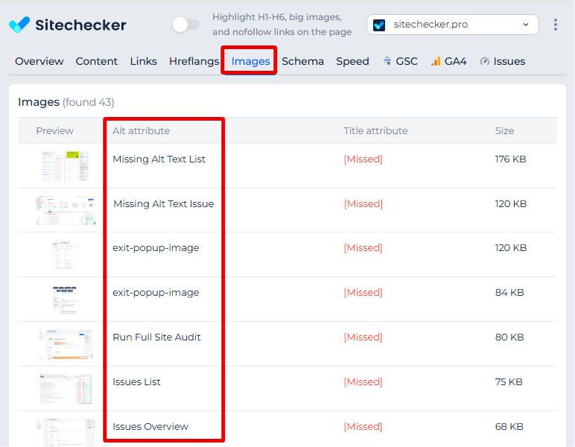Click the Sitechecker brand name

pyautogui.click(x=80, y=25)
